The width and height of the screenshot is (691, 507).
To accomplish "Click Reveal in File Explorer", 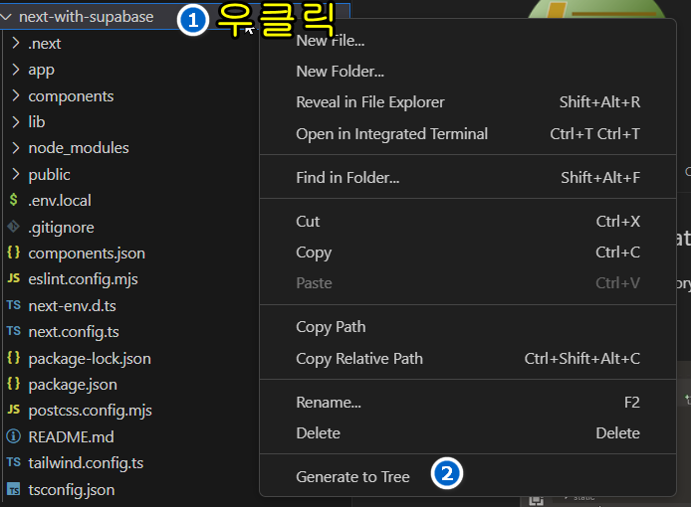I will tap(369, 101).
